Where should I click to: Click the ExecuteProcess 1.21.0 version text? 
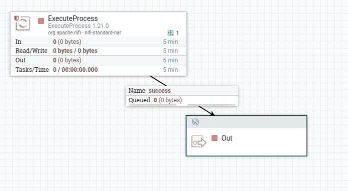[78, 26]
